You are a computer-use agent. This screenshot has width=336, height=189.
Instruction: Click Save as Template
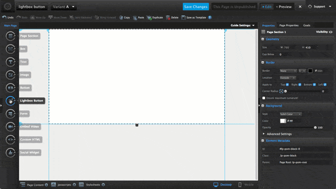(x=194, y=18)
